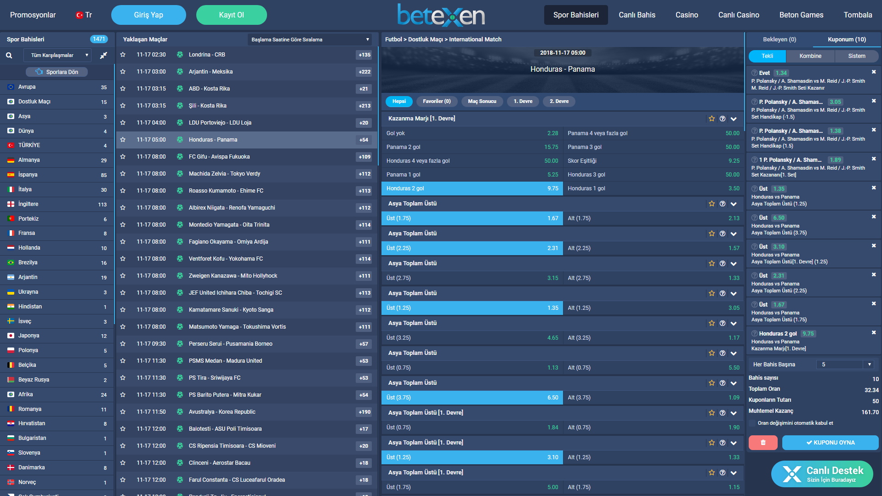This screenshot has height=496, width=882.
Task: Remove the Evet 1.34 bet from coupon
Action: click(873, 72)
